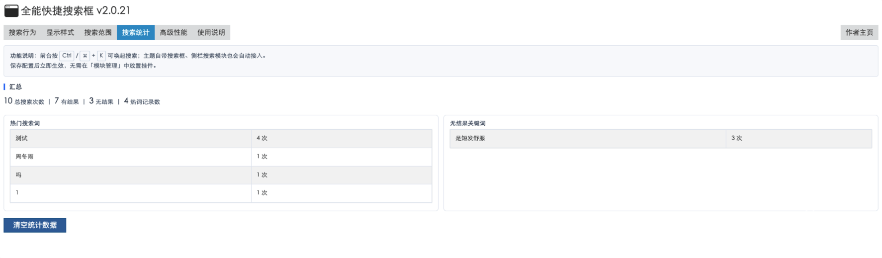The height and width of the screenshot is (258, 882).
Task: Click the Ctrl key badge in description
Action: (67, 56)
